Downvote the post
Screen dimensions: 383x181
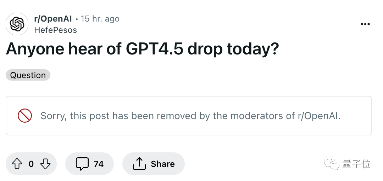[x=45, y=164]
